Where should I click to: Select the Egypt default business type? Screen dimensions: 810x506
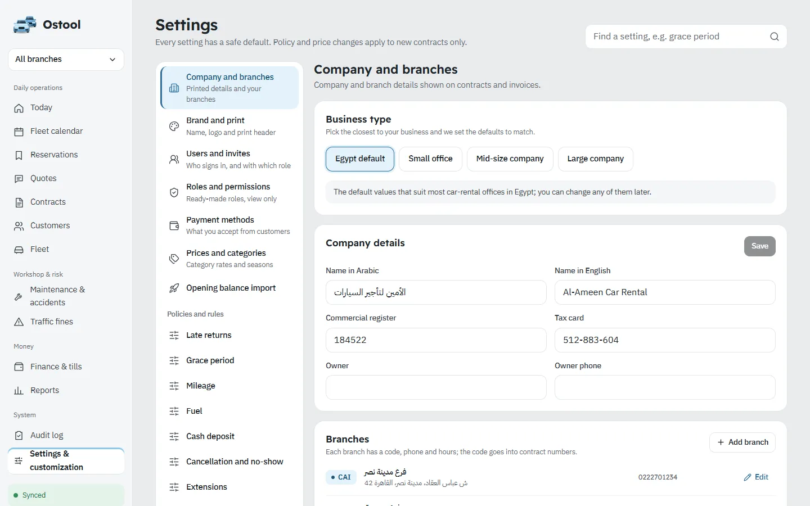[x=360, y=159]
